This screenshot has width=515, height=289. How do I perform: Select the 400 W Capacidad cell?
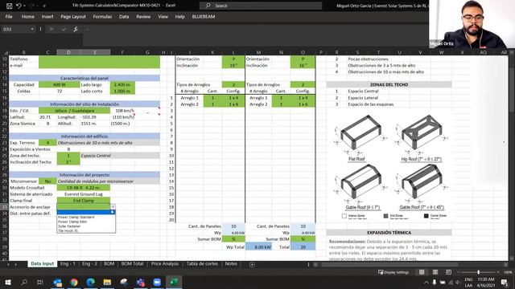(x=59, y=84)
